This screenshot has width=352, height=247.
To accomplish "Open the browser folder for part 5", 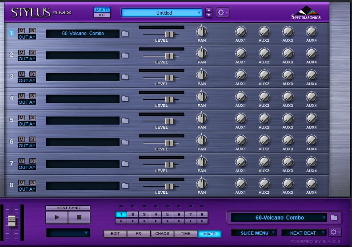I will point(125,121).
